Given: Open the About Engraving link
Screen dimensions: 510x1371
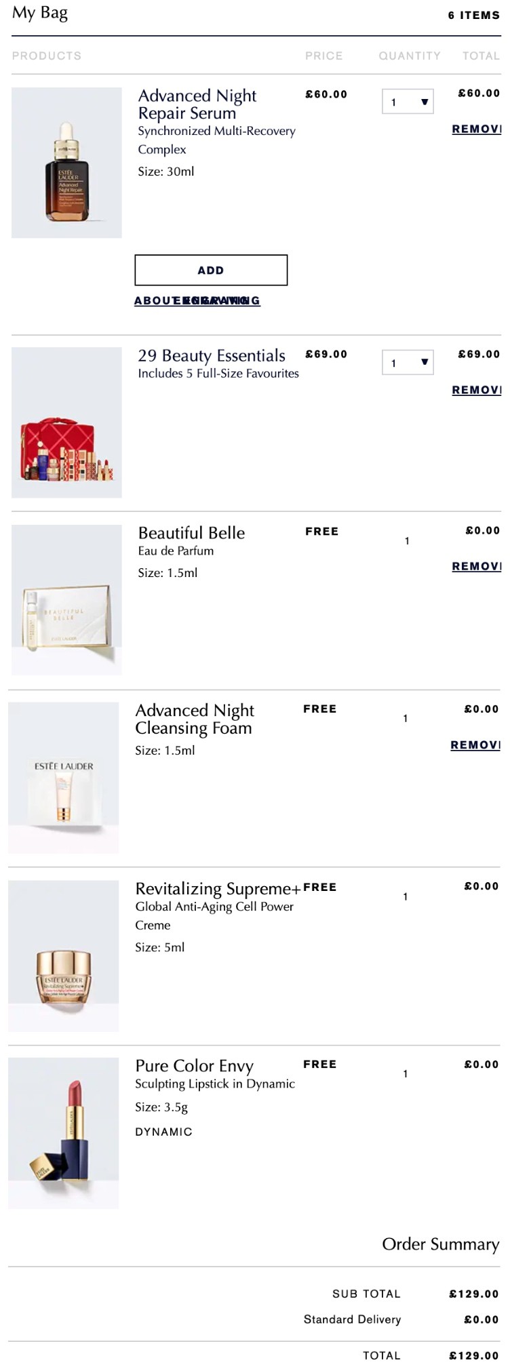Looking at the screenshot, I should click(197, 300).
